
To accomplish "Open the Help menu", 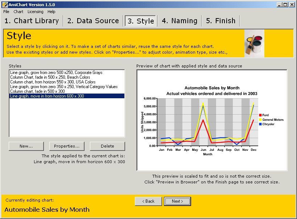I will tap(51, 12).
